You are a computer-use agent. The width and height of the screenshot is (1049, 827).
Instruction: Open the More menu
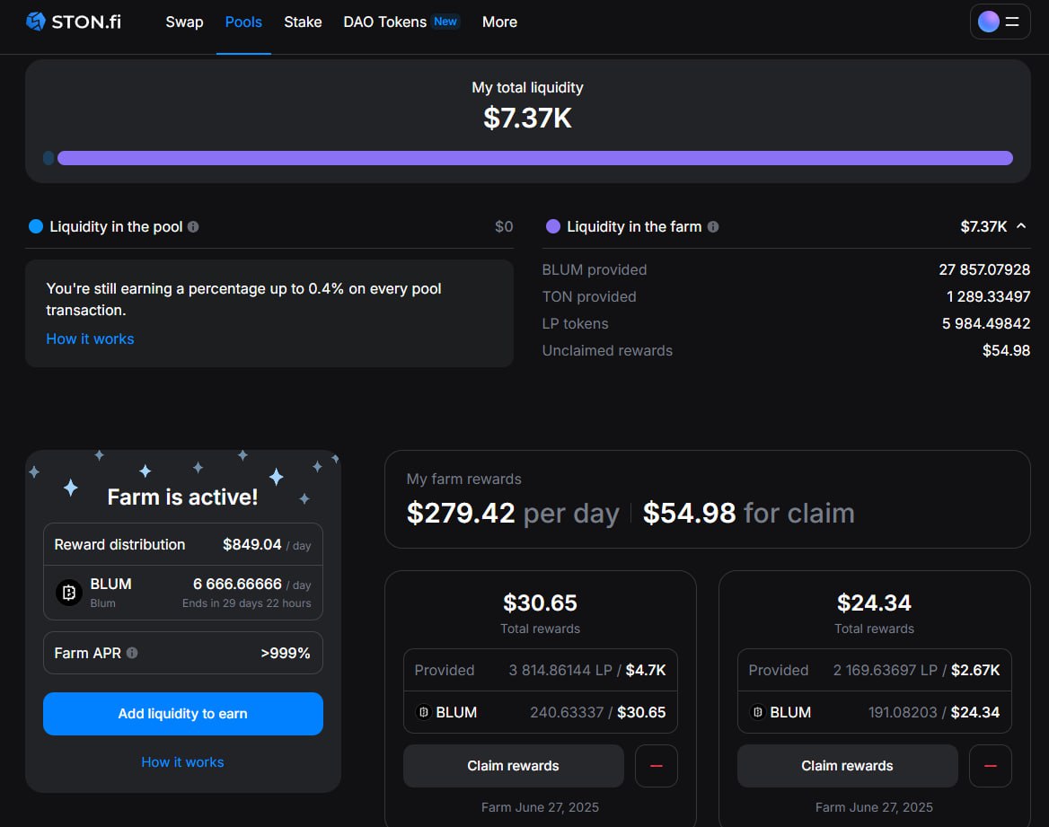499,22
